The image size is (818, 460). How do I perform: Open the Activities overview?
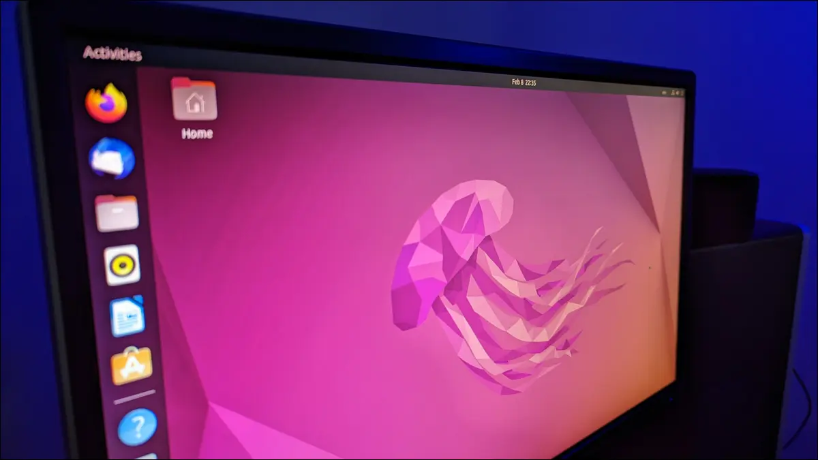click(112, 53)
